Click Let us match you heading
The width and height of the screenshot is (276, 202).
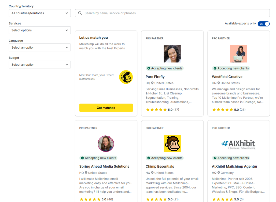click(93, 38)
